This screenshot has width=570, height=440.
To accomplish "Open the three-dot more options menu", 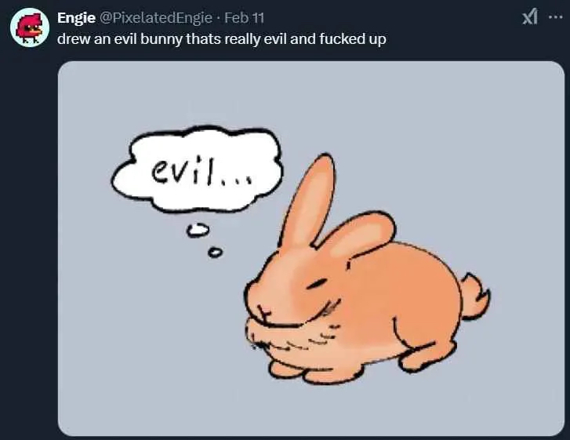I will click(x=555, y=17).
